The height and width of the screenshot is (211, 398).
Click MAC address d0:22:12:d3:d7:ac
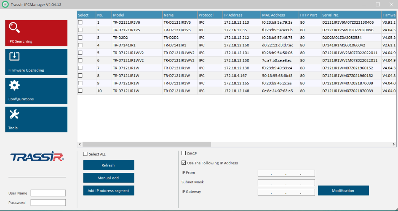pos(278,45)
